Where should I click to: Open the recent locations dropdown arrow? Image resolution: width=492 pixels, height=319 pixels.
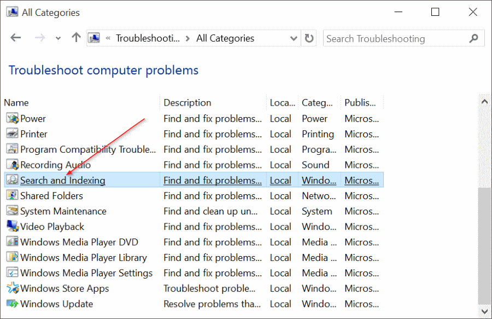[x=58, y=38]
